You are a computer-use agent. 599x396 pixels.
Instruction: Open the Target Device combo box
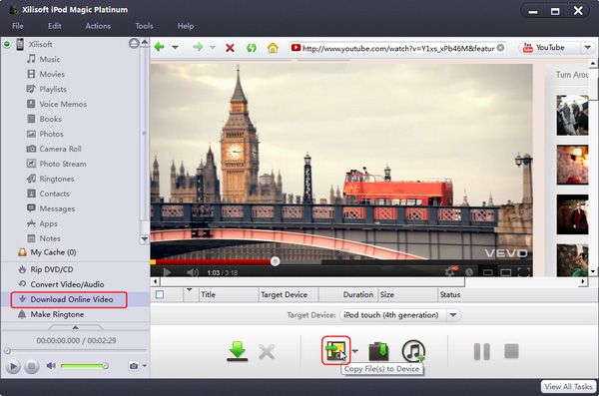tap(400, 315)
